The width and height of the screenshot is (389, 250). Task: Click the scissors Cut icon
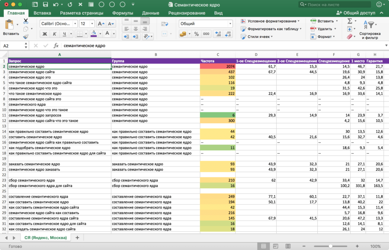(26, 21)
